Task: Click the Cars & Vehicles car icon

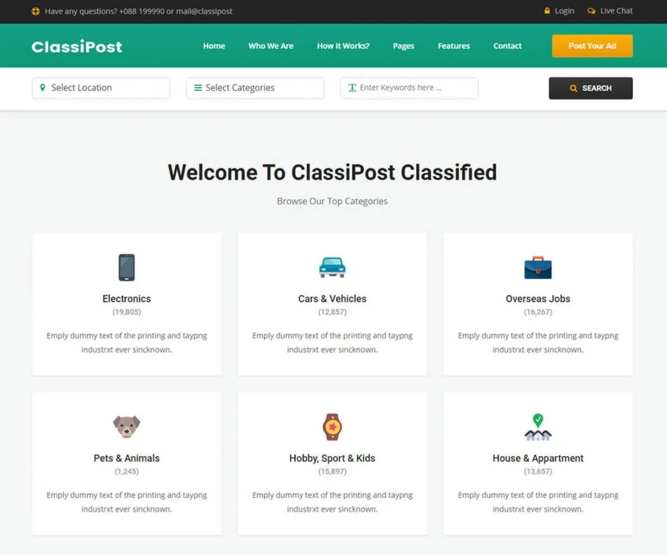Action: [332, 267]
